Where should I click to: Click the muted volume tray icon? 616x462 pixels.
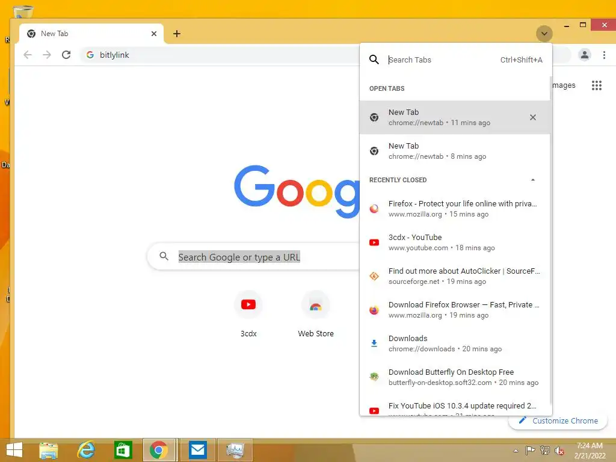pos(559,451)
